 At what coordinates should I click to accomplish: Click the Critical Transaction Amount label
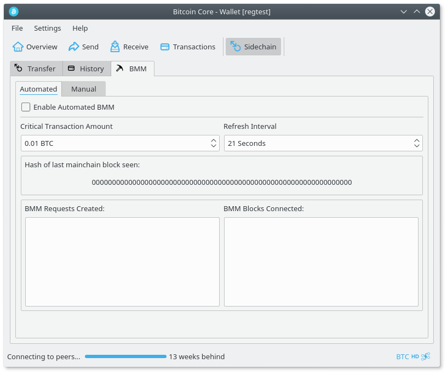click(66, 126)
